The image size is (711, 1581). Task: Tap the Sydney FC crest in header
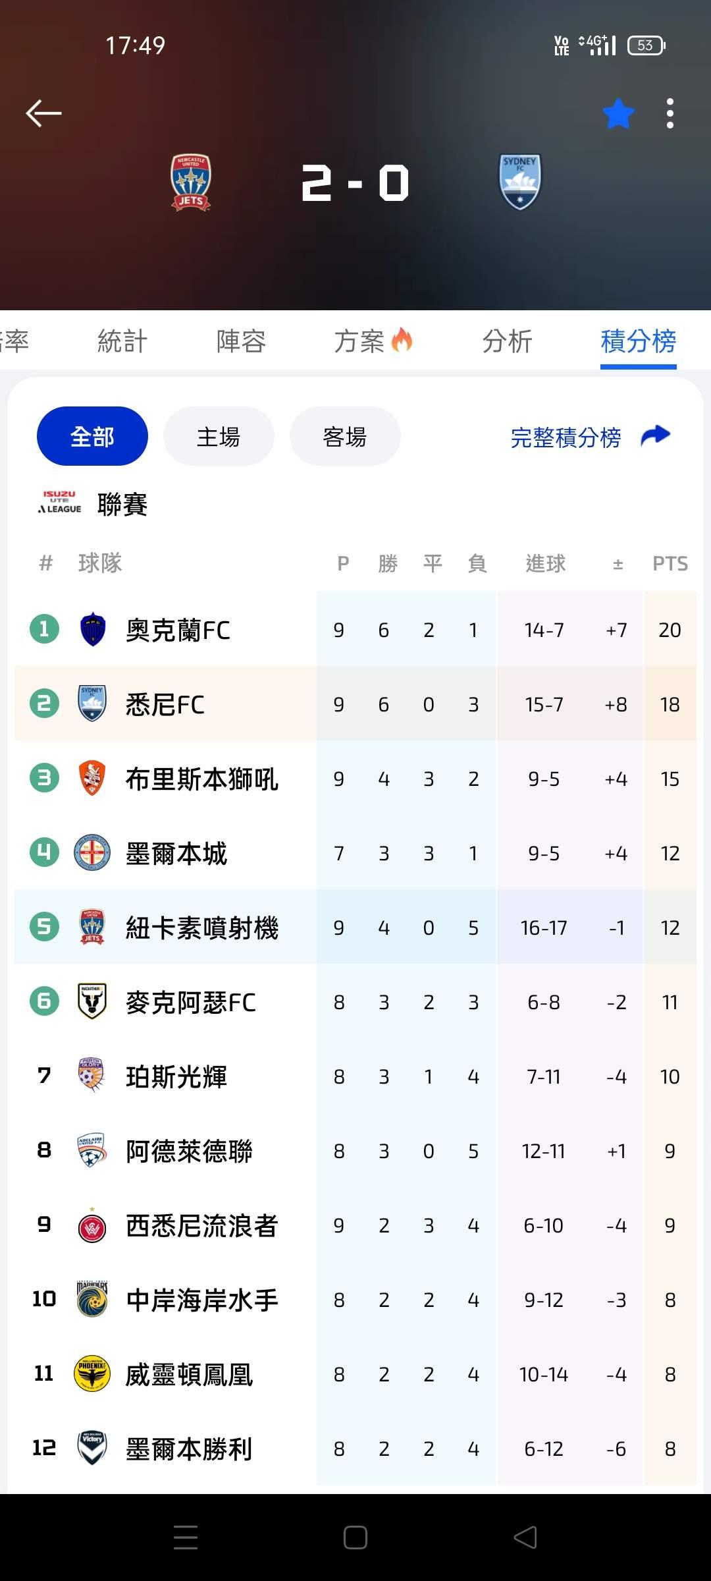pos(520,182)
